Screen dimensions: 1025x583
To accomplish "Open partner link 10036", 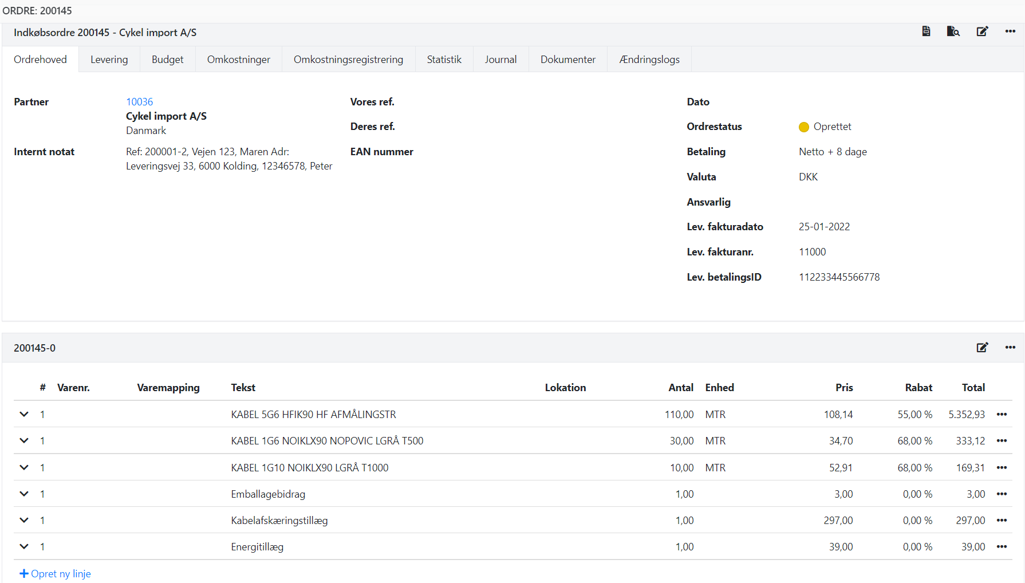I will pyautogui.click(x=139, y=102).
